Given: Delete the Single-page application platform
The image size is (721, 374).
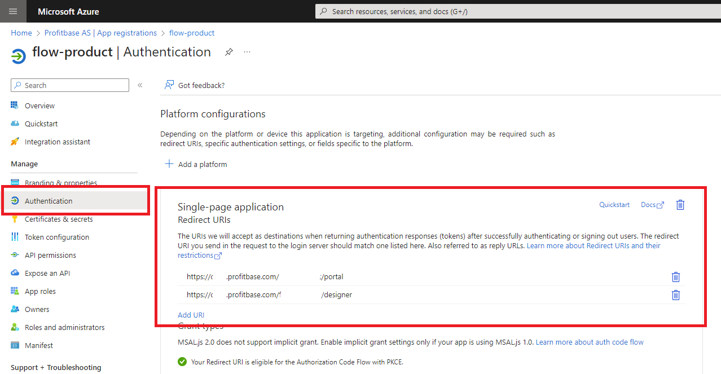Looking at the screenshot, I should coord(680,205).
